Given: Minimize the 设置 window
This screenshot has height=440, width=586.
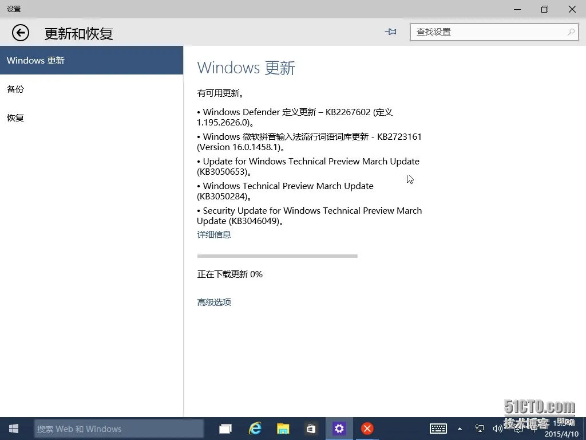Looking at the screenshot, I should pyautogui.click(x=517, y=9).
